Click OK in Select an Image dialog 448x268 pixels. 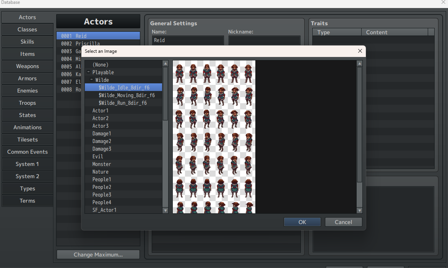(302, 222)
